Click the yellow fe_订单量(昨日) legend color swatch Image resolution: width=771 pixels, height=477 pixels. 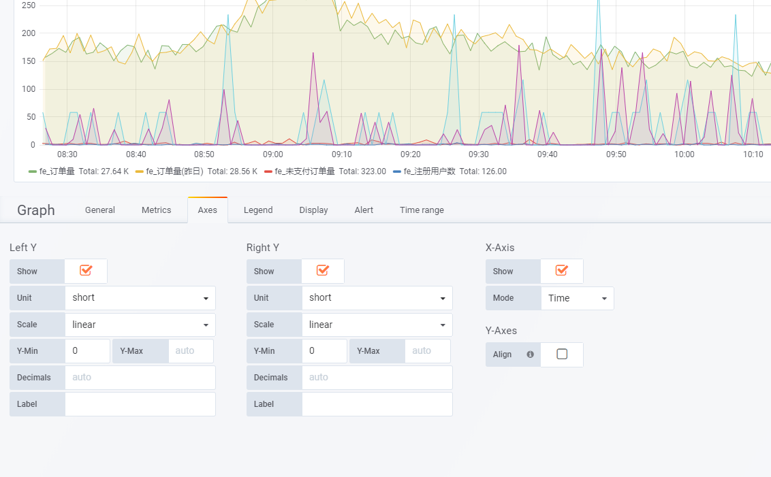point(140,171)
